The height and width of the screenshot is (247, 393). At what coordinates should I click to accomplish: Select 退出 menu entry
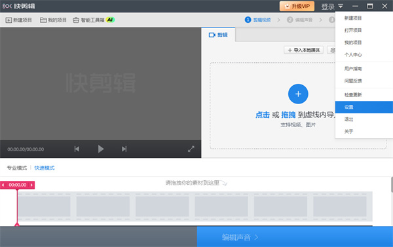(364, 119)
